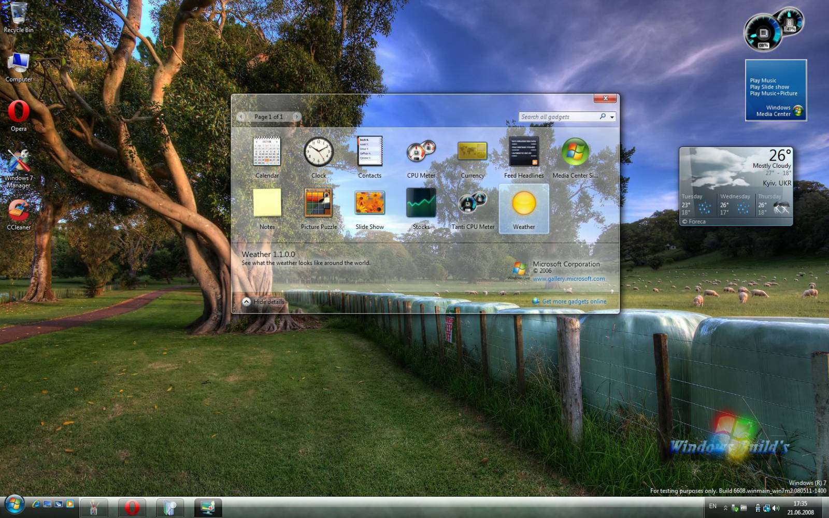This screenshot has height=518, width=829.
Task: Click the Windows Media Center logo link
Action: pyautogui.click(x=779, y=111)
